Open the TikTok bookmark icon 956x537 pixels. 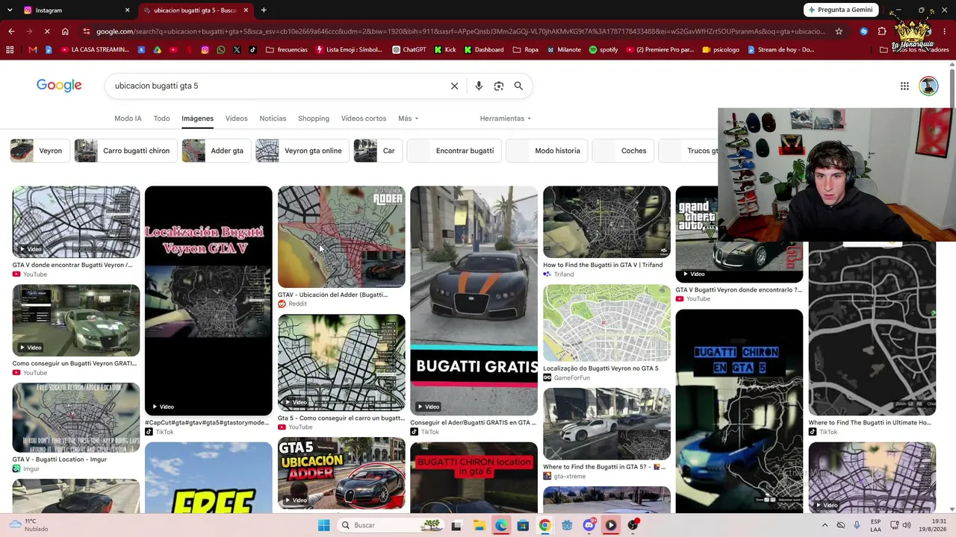tap(252, 50)
